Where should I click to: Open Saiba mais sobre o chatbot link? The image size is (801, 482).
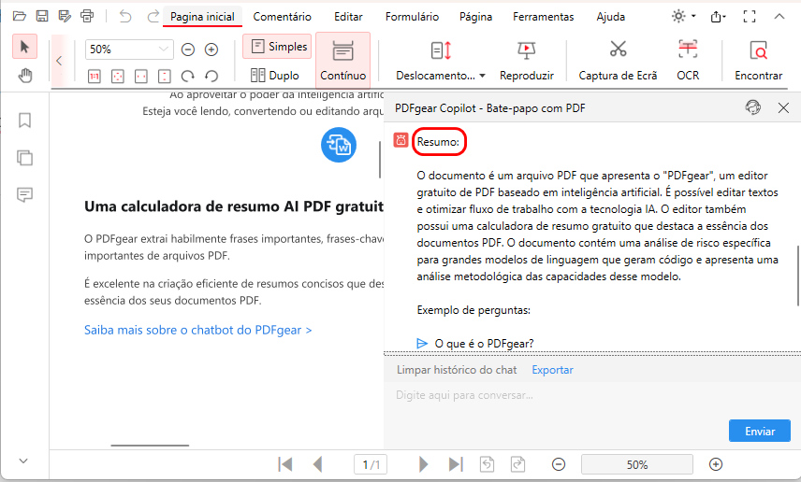point(197,330)
